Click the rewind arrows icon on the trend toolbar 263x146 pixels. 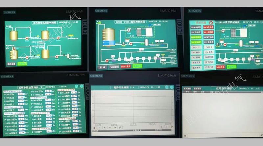(x=105, y=128)
